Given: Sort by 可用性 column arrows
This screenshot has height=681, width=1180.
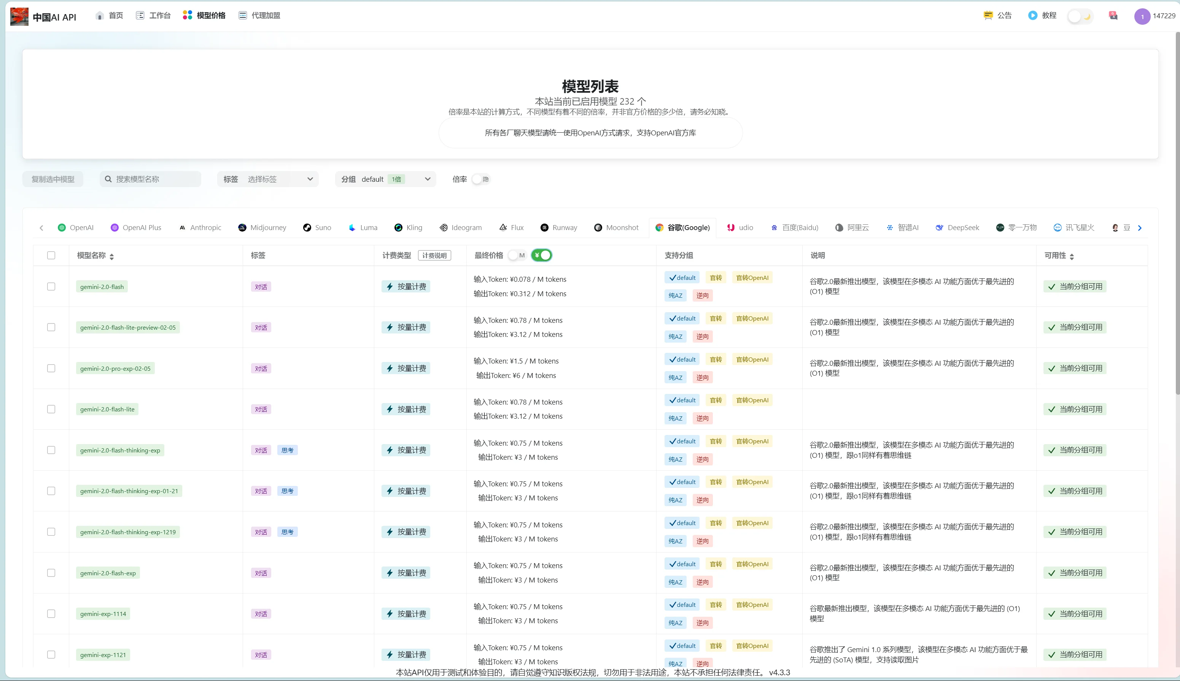Looking at the screenshot, I should click(1072, 256).
